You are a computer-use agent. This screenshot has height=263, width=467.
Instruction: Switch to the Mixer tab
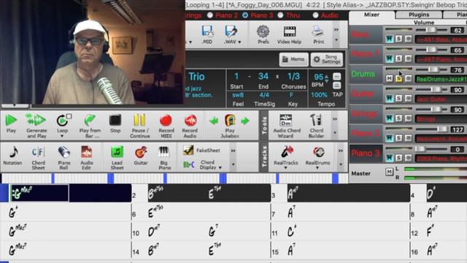(371, 15)
